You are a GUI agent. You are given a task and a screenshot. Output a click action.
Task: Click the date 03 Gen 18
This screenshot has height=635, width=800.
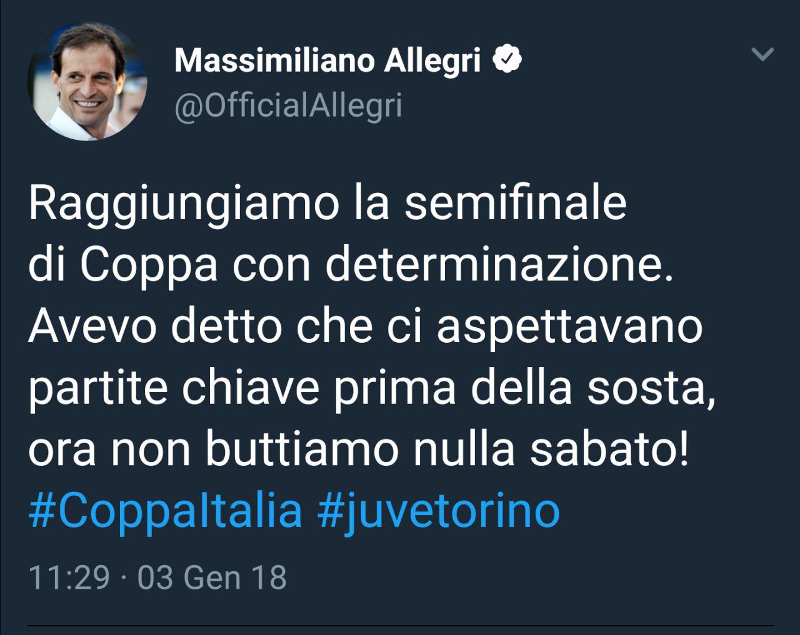click(212, 577)
